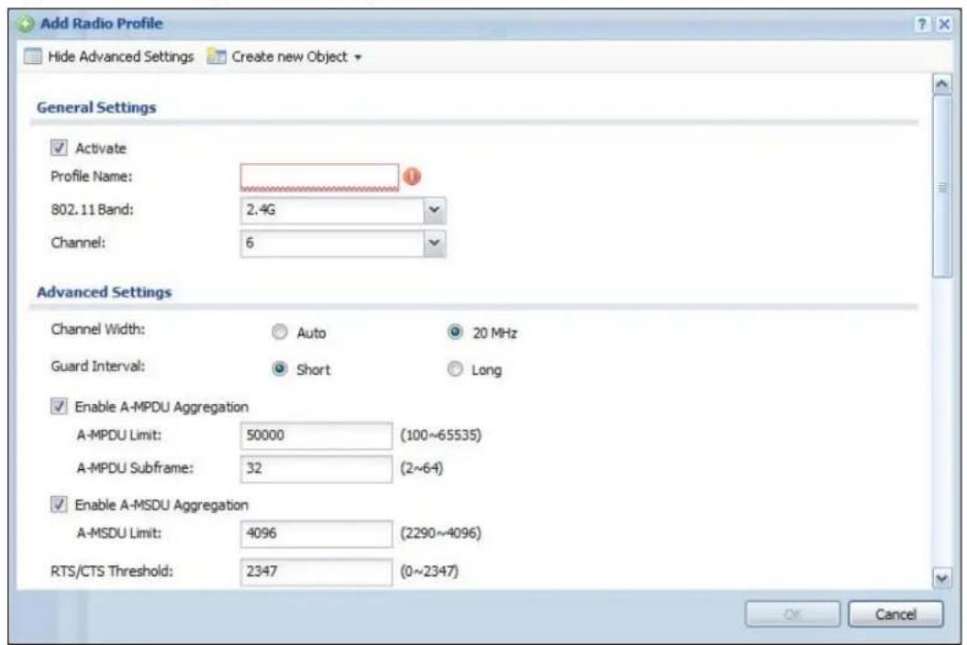This screenshot has height=645, width=967.
Task: Close the Add Radio Profile dialog
Action: 943,24
